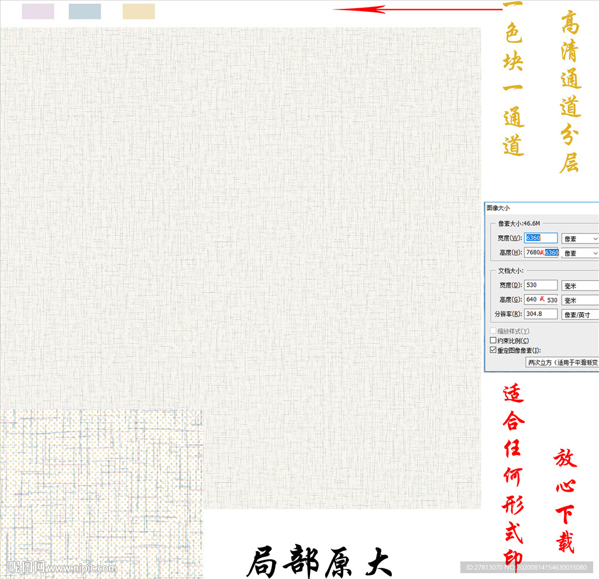Viewport: 599px width, 579px height.
Task: Click the 图像大小 dialog title text
Action: click(x=498, y=208)
